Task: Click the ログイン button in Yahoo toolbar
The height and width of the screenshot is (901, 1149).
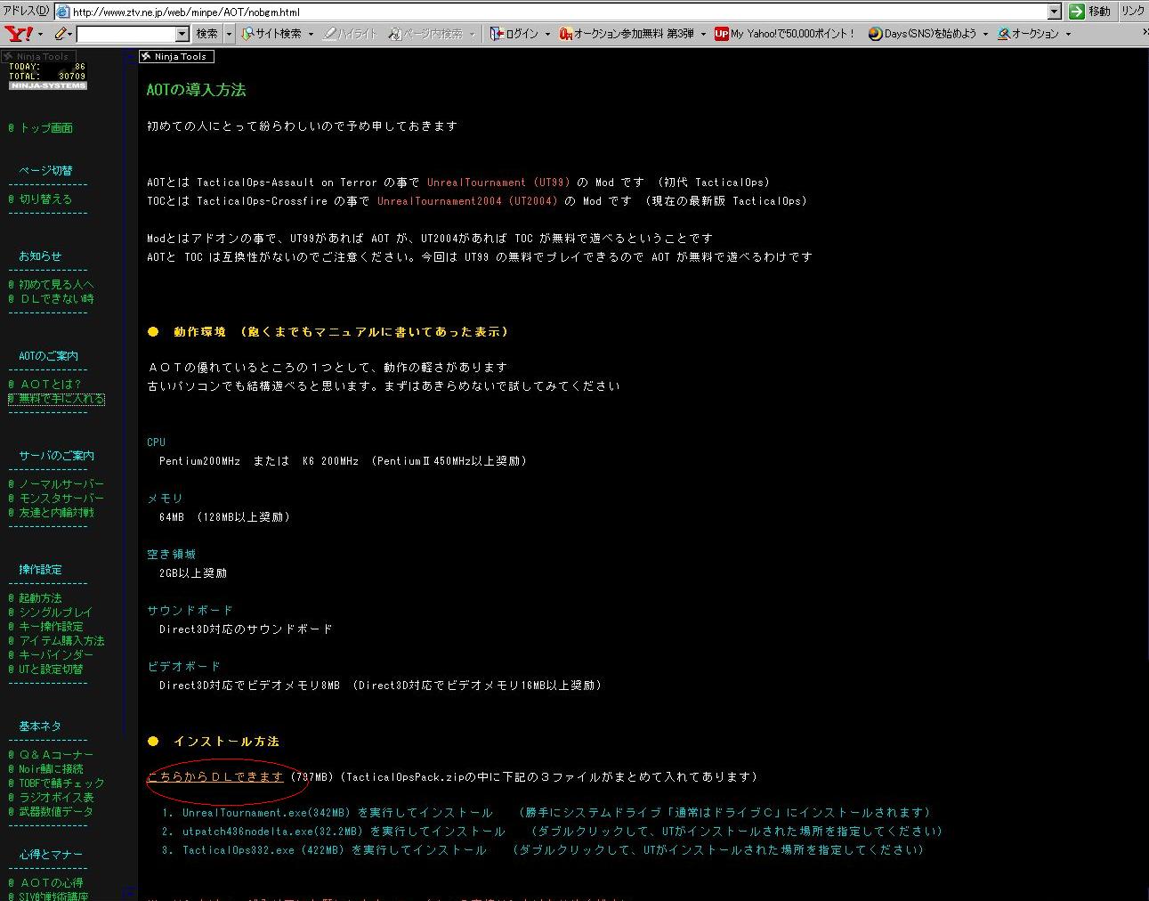Action: [x=514, y=34]
